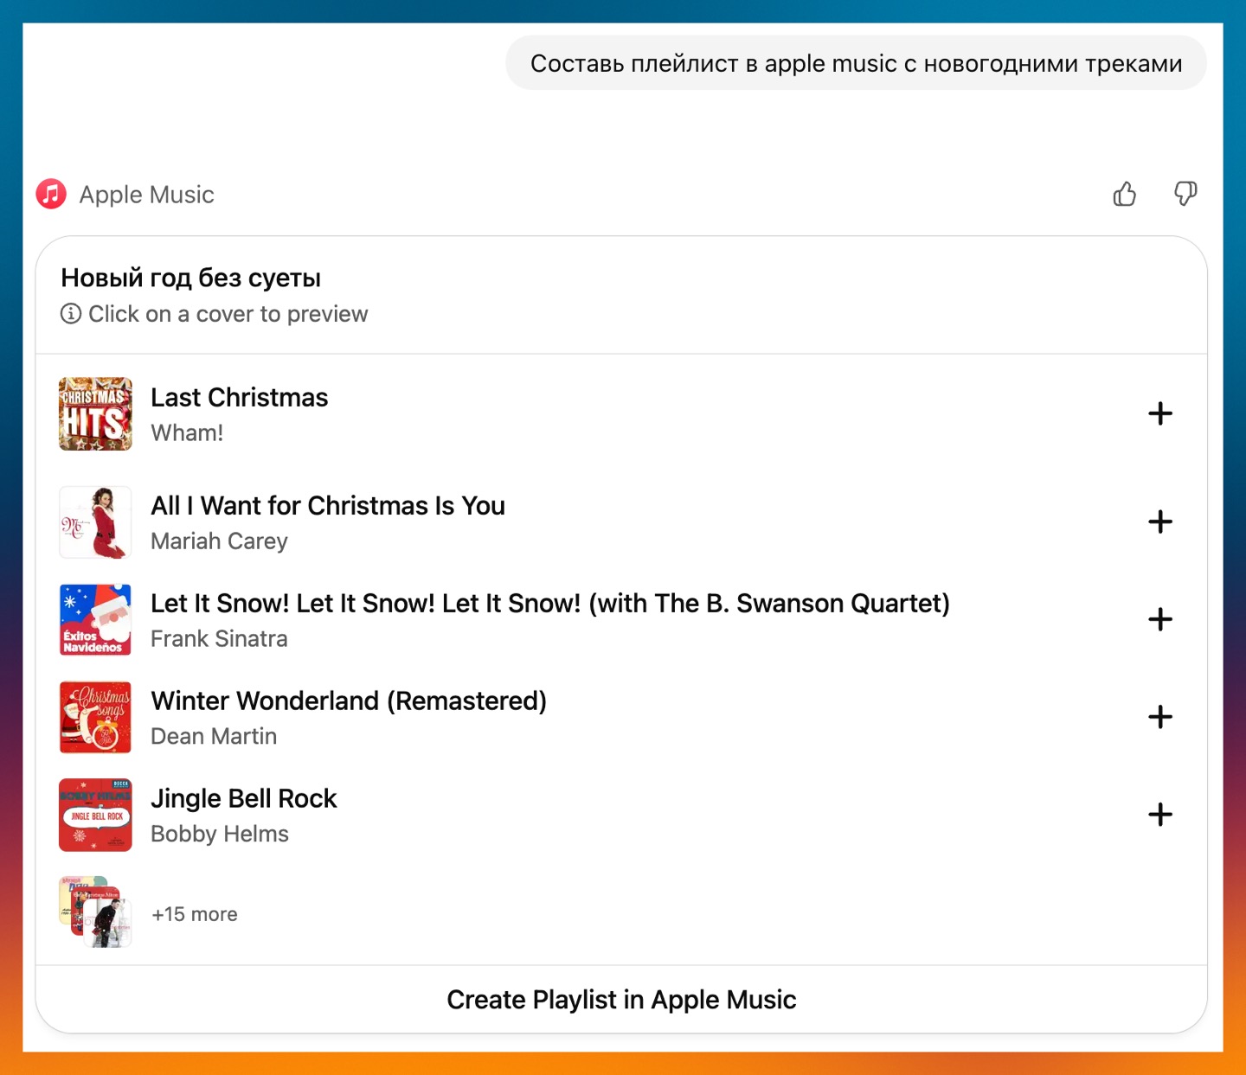
Task: Select the Russian user prompt bubble
Action: coord(856,63)
